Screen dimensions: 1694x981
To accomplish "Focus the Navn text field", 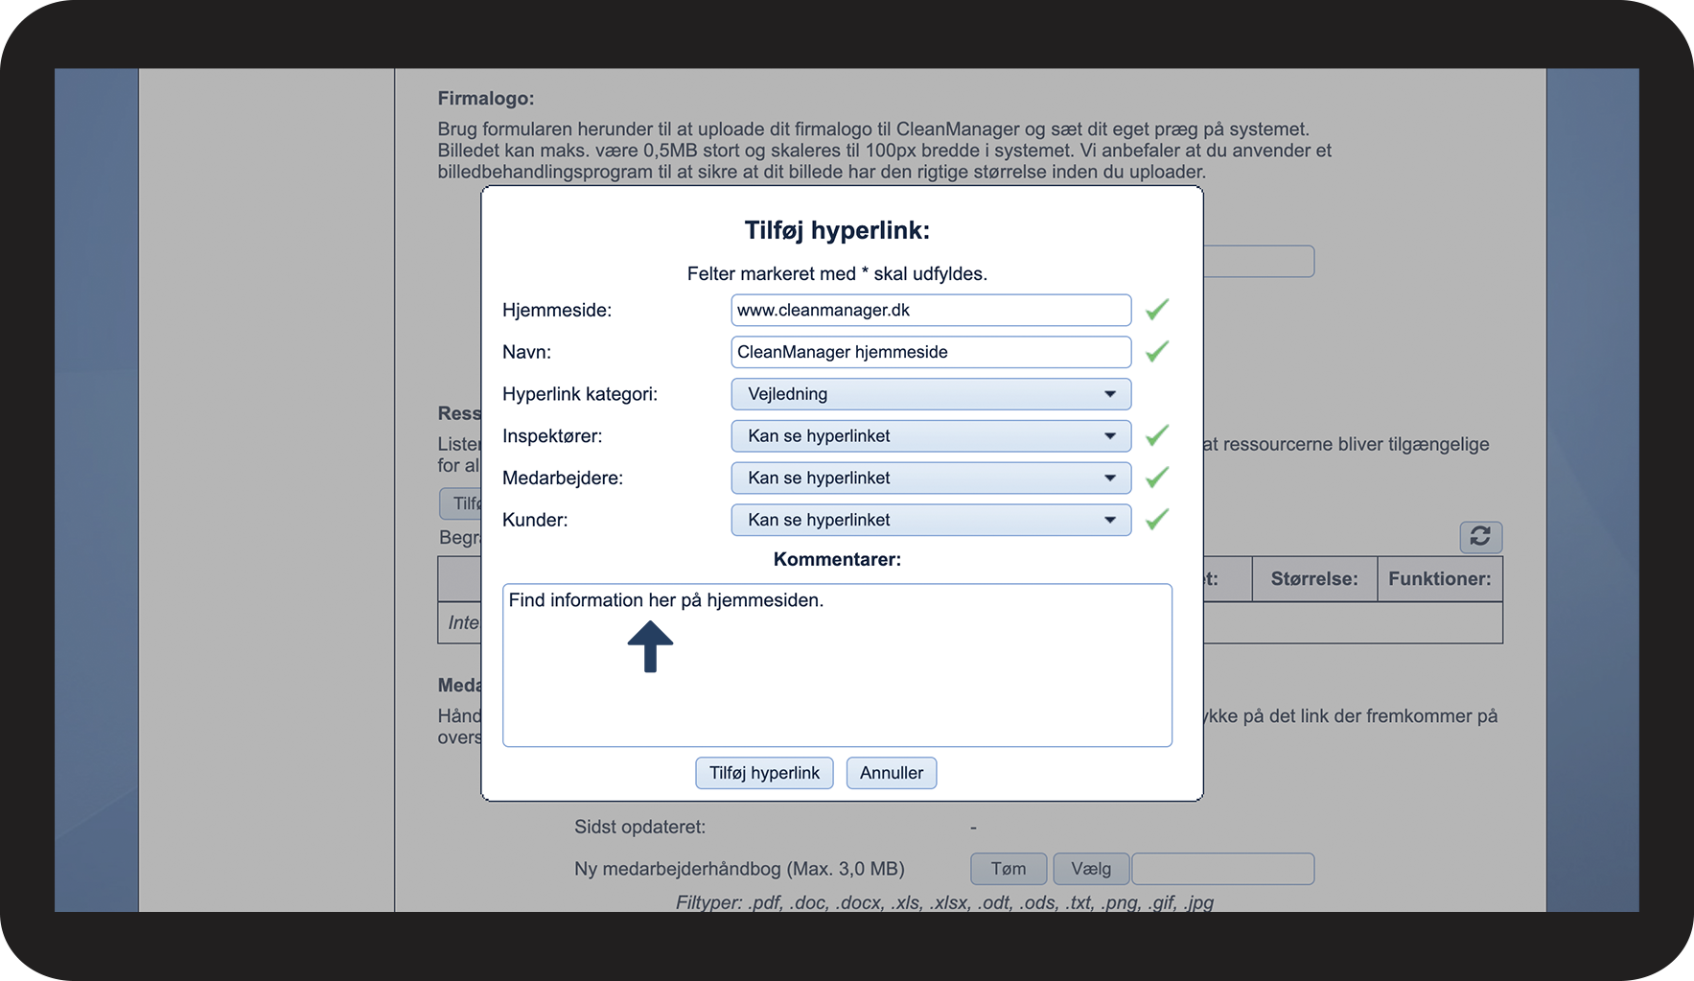I will 931,352.
